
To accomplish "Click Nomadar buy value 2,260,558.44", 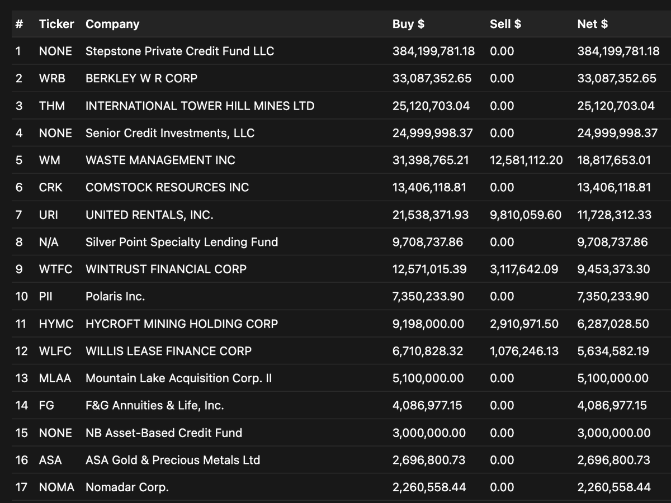I will click(429, 487).
